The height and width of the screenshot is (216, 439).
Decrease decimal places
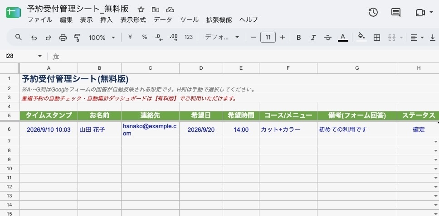coord(159,38)
